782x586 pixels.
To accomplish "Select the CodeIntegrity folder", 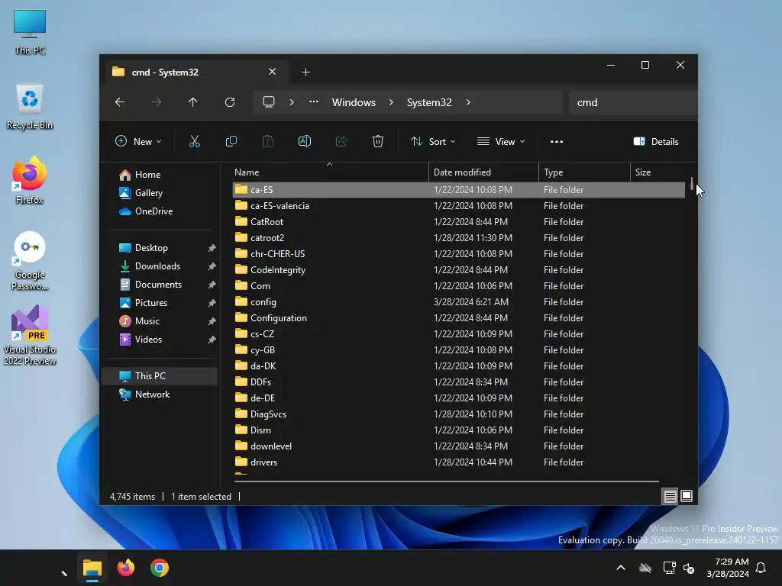I will coord(459,270).
